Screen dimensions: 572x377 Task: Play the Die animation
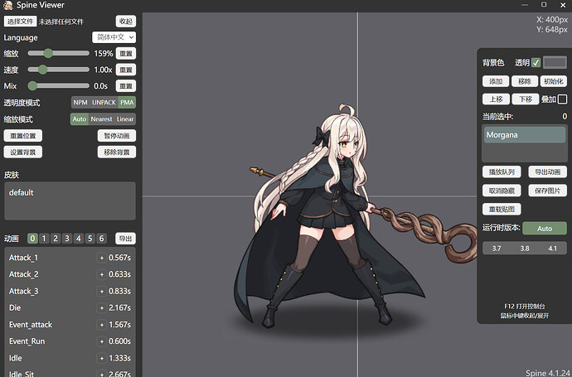[x=15, y=308]
